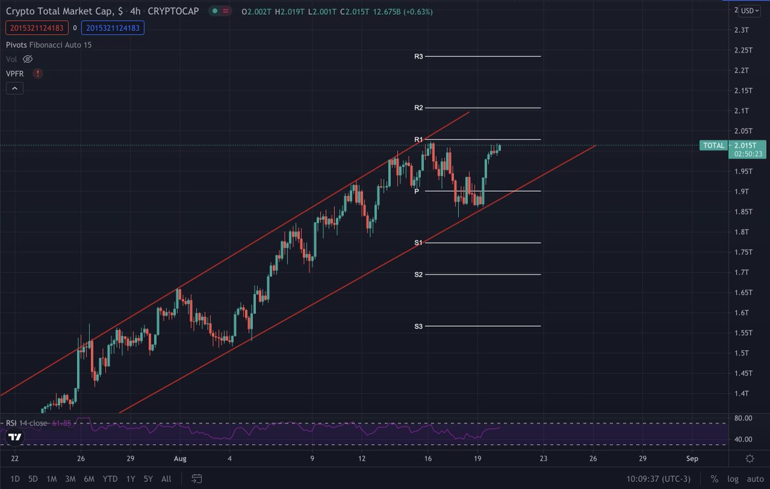Screen dimensions: 770x489
Task: Toggle auto scale mode
Action: point(754,479)
